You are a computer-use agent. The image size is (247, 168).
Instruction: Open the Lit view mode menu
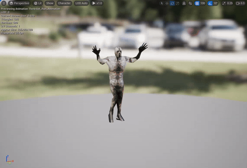pyautogui.click(x=37, y=3)
